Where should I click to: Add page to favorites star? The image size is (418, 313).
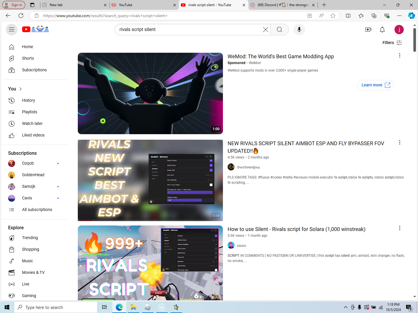pyautogui.click(x=333, y=16)
